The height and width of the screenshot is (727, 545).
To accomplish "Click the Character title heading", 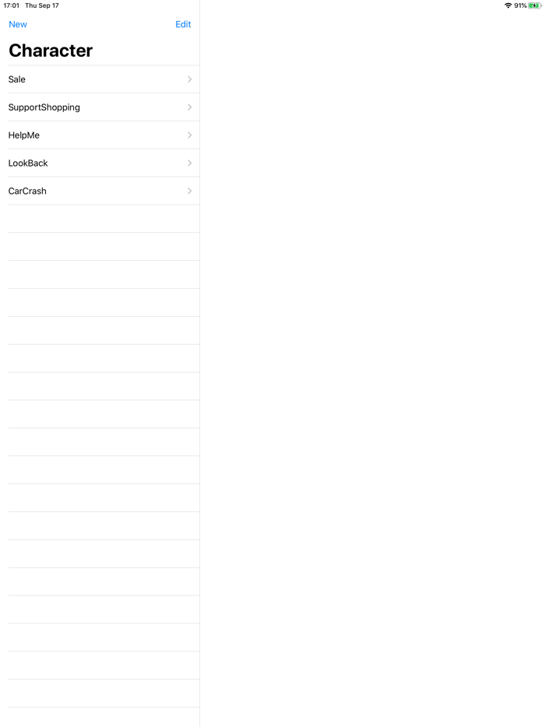I will pos(51,51).
